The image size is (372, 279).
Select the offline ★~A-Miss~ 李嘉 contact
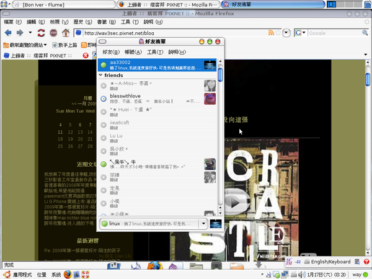click(157, 86)
